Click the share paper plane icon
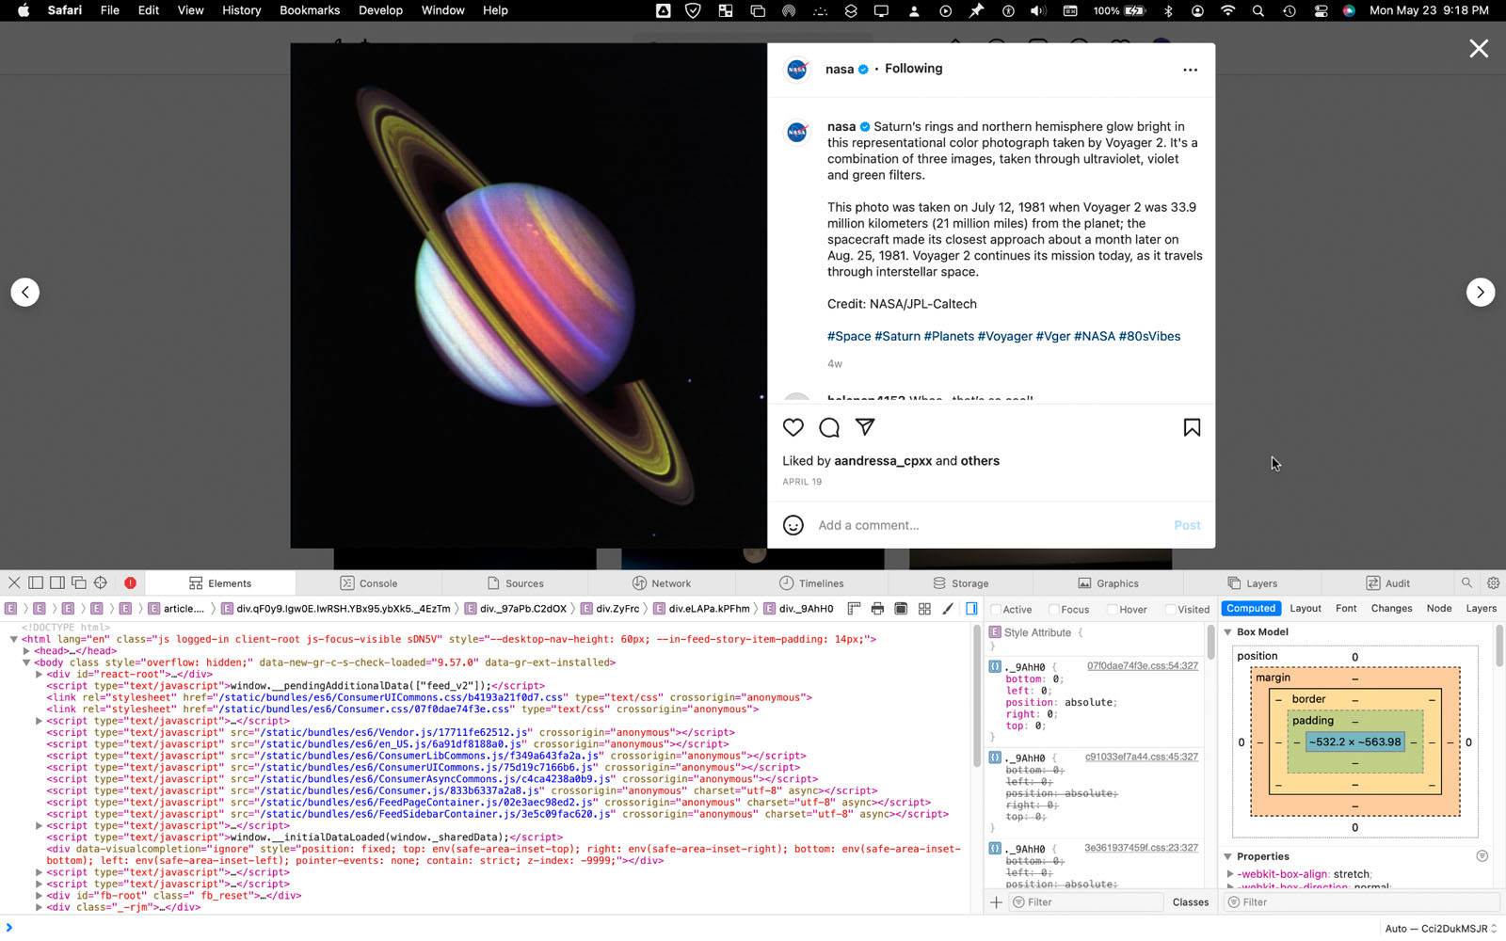The width and height of the screenshot is (1506, 941). (x=865, y=427)
